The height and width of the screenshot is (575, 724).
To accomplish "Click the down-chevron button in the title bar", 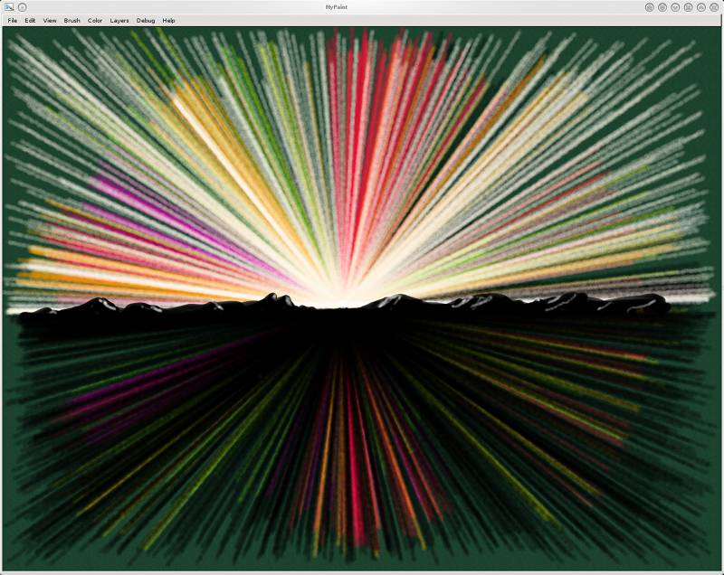I will (x=676, y=6).
